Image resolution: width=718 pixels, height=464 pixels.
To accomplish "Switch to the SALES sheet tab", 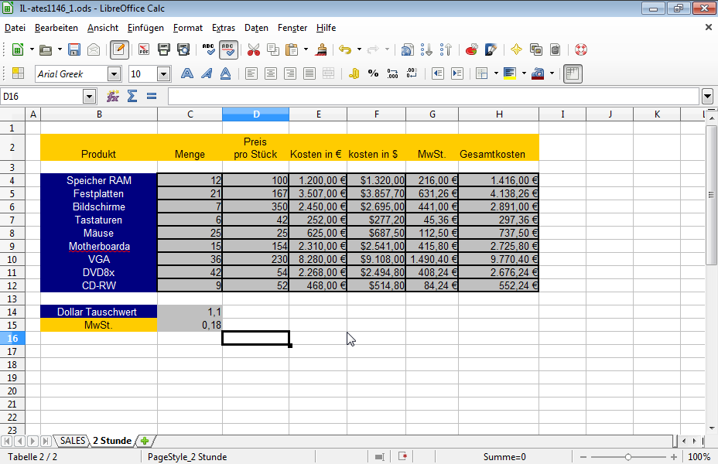I will [73, 441].
